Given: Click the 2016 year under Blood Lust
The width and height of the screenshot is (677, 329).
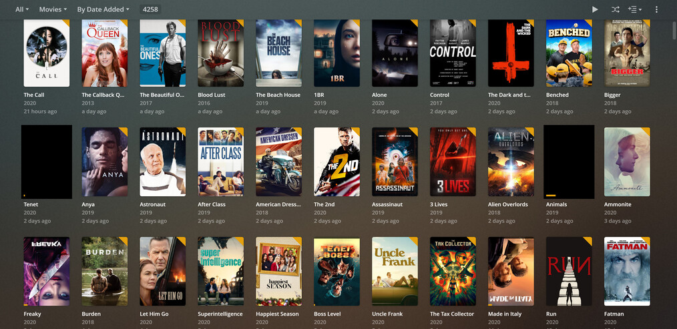Looking at the screenshot, I should tap(204, 103).
